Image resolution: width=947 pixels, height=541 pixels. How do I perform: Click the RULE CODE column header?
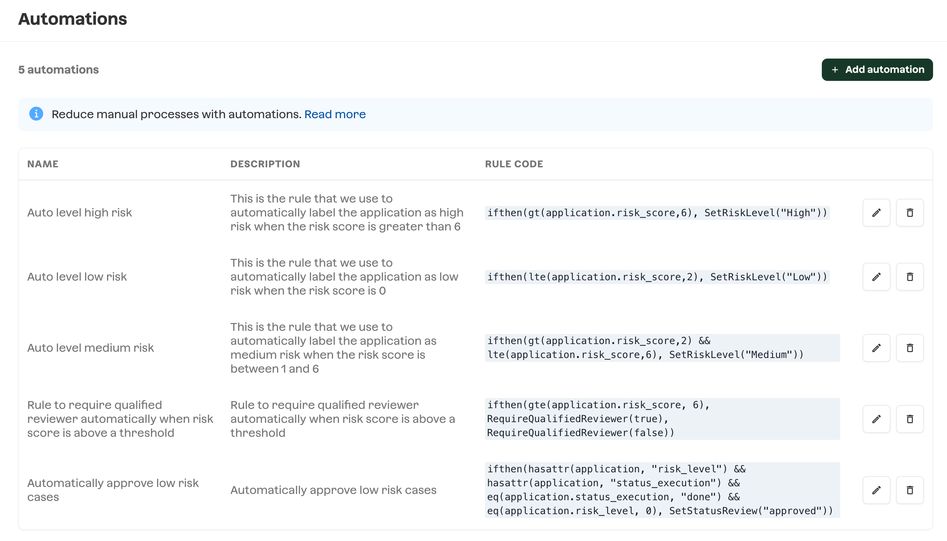pyautogui.click(x=514, y=164)
